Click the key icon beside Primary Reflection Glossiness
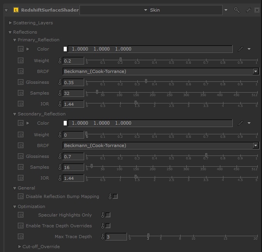Image resolution: width=262 pixels, height=252 pixels. coord(60,82)
